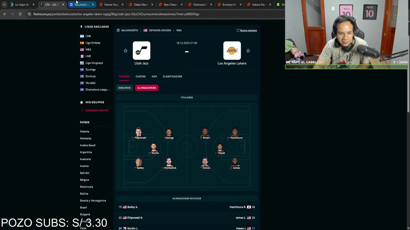The image size is (410, 230).
Task: Expand Alemania in countries list
Action: [86, 138]
